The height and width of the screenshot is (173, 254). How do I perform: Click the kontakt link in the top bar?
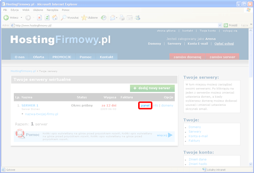(x=188, y=31)
